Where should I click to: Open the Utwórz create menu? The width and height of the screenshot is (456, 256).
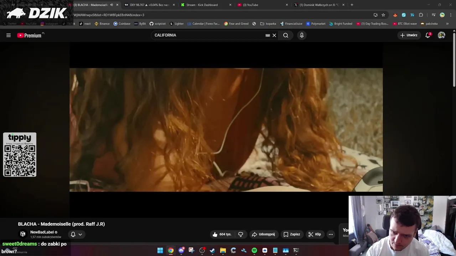409,35
